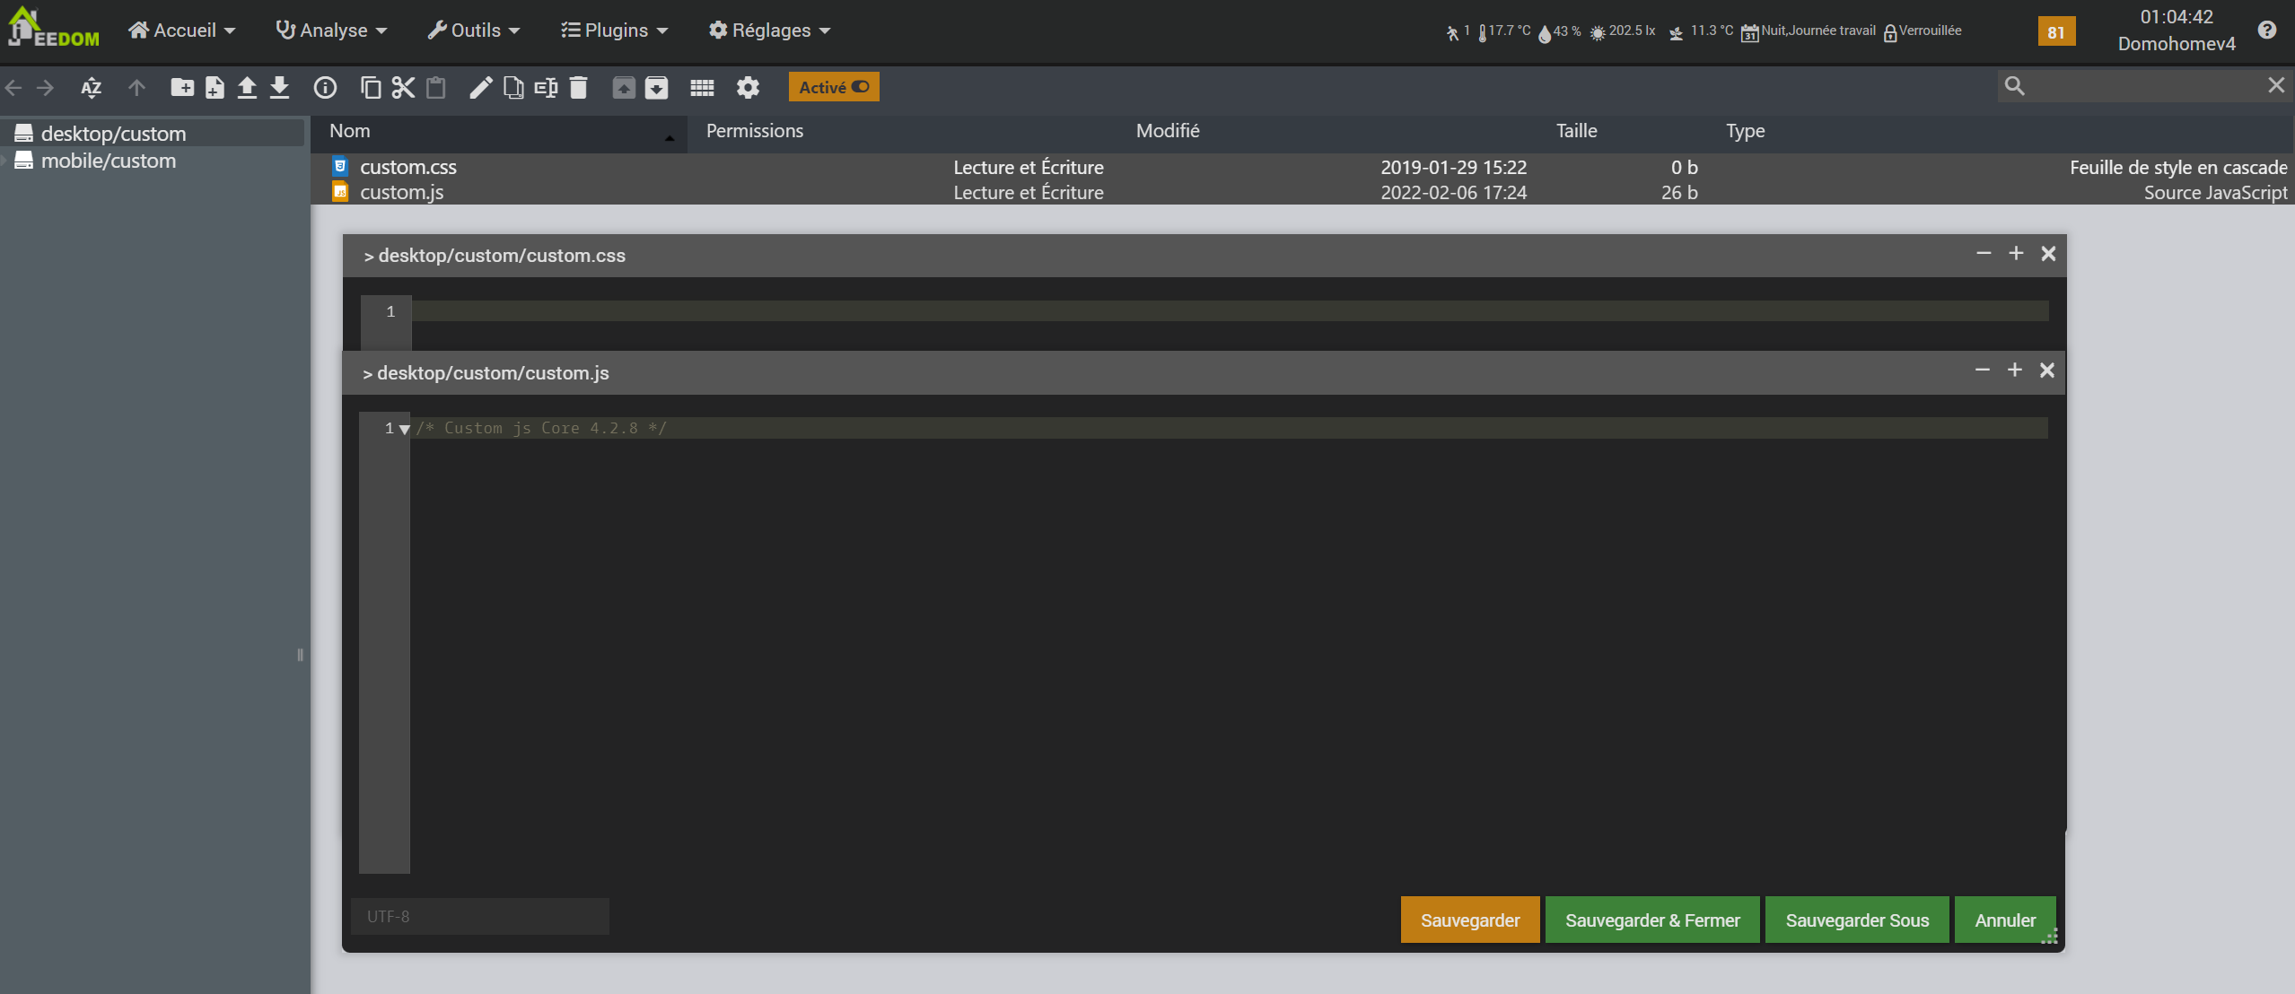Click the Sauvegarder & Fermer button
The image size is (2295, 994).
[x=1651, y=920]
